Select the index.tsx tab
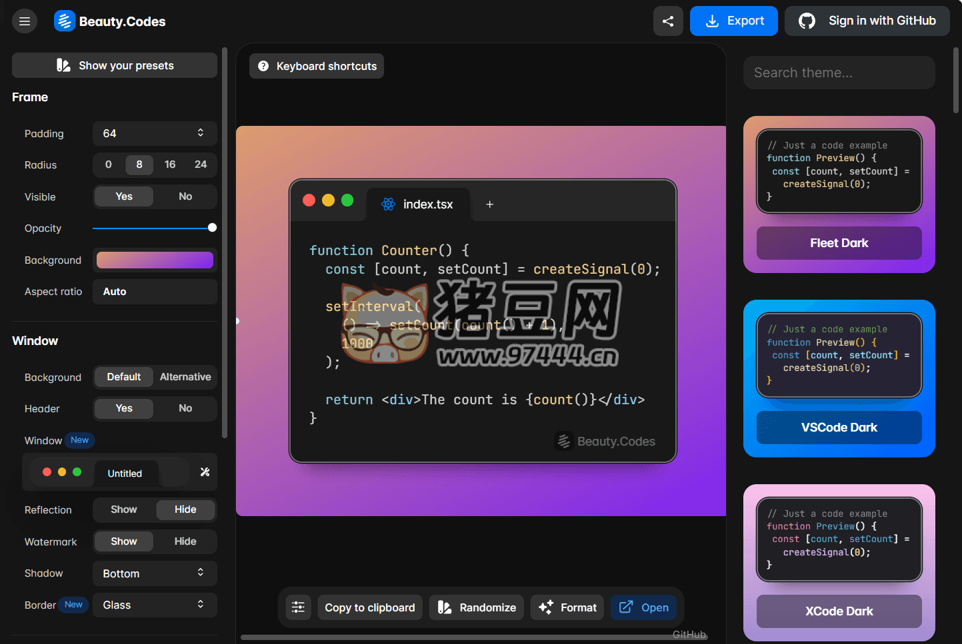962x644 pixels. tap(419, 204)
